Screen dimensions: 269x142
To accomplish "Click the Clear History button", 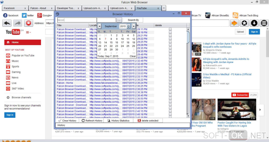I will pyautogui.click(x=68, y=121).
